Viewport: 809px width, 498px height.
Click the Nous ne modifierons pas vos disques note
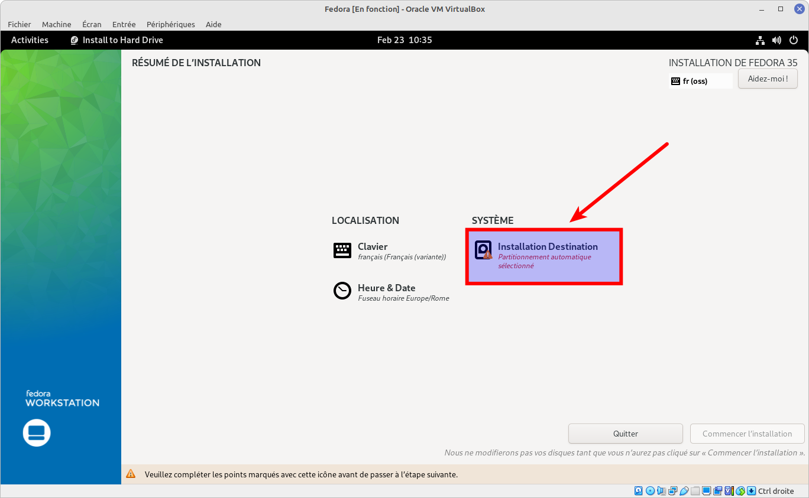click(x=624, y=453)
